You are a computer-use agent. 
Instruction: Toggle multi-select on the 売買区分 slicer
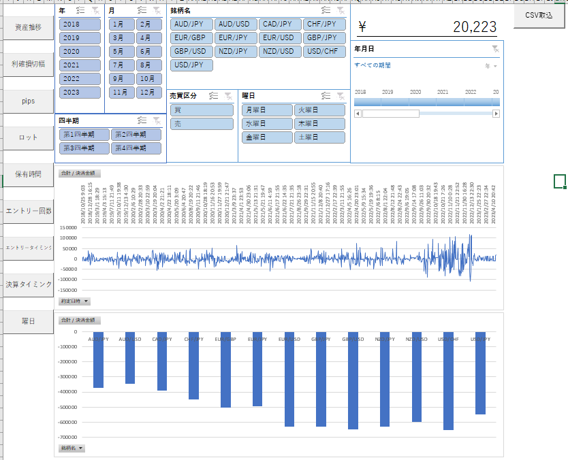[x=214, y=96]
